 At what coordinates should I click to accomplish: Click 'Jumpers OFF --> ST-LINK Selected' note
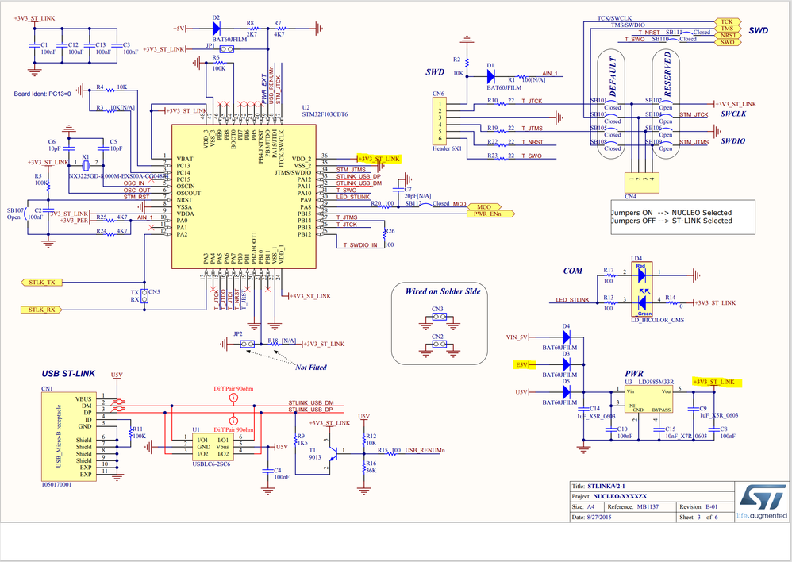671,221
